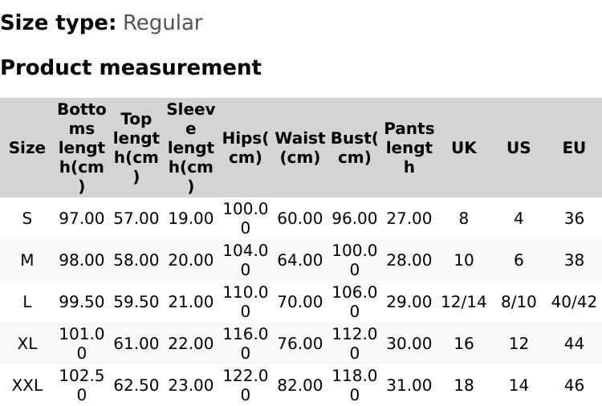
Task: Click the 64.00 waist value for M
Action: point(300,260)
